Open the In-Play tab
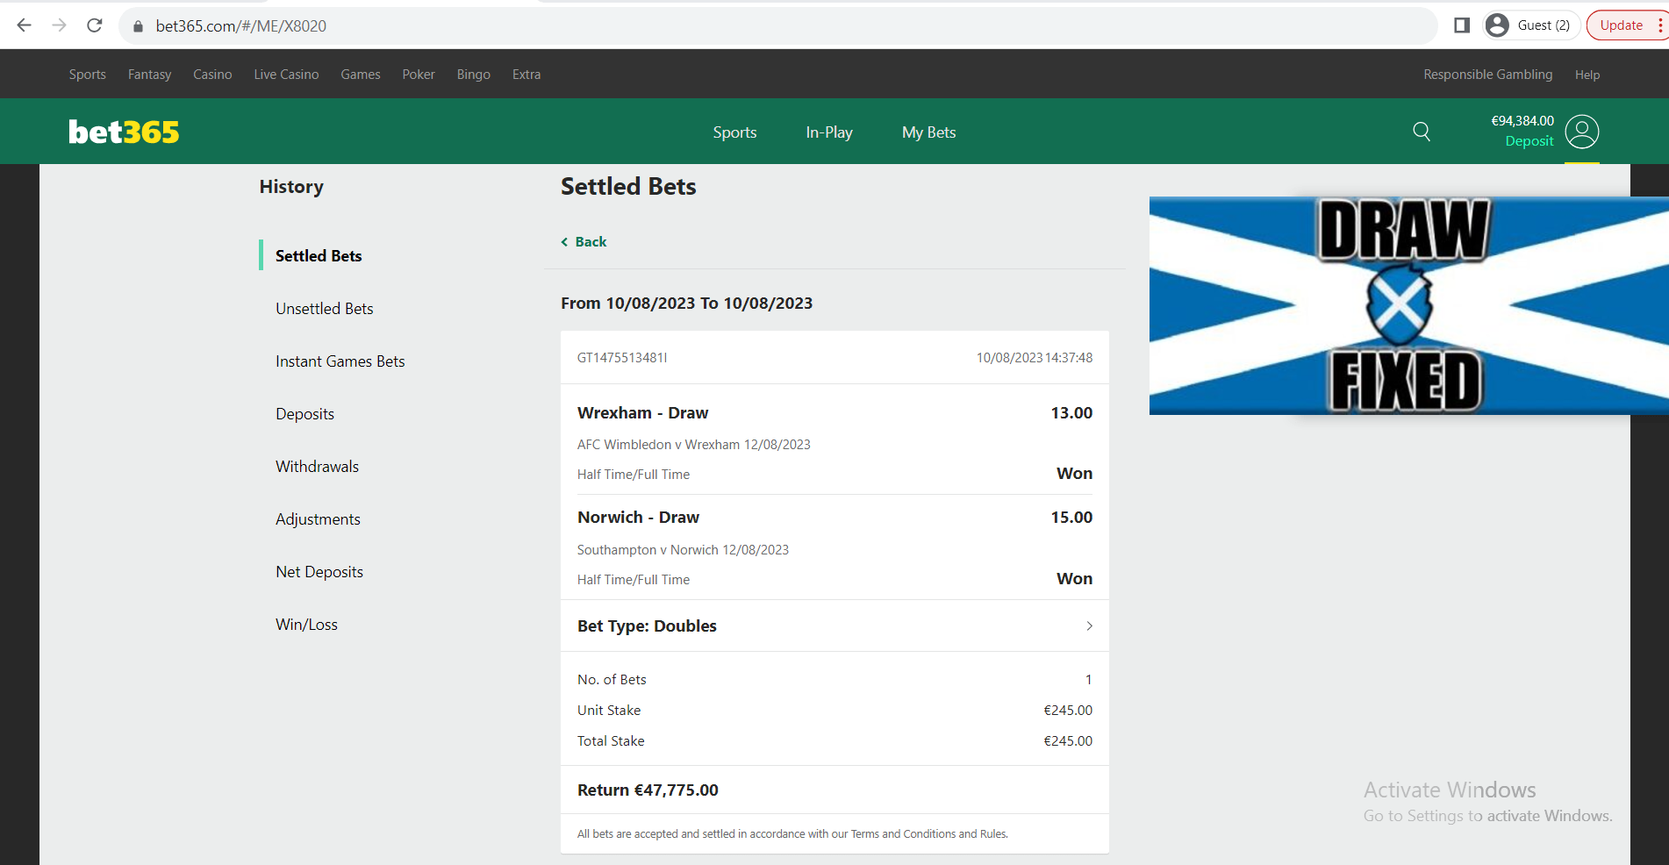 pos(829,132)
